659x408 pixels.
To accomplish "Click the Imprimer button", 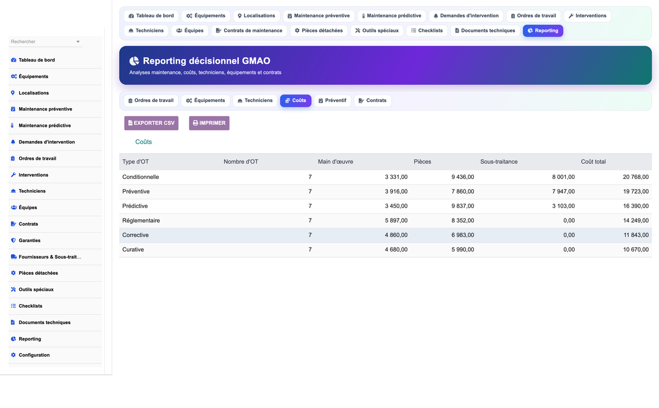I will point(209,123).
